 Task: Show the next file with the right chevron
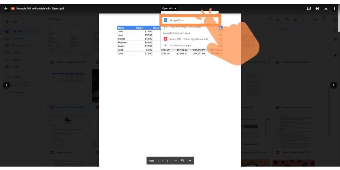tap(334, 85)
